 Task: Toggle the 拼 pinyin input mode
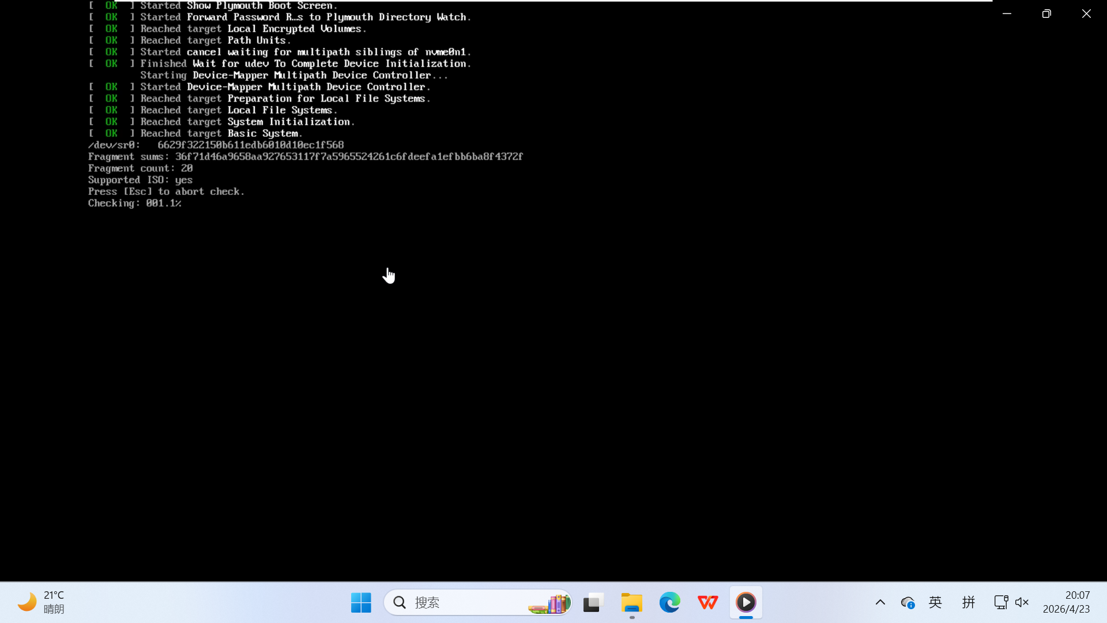[x=969, y=603]
